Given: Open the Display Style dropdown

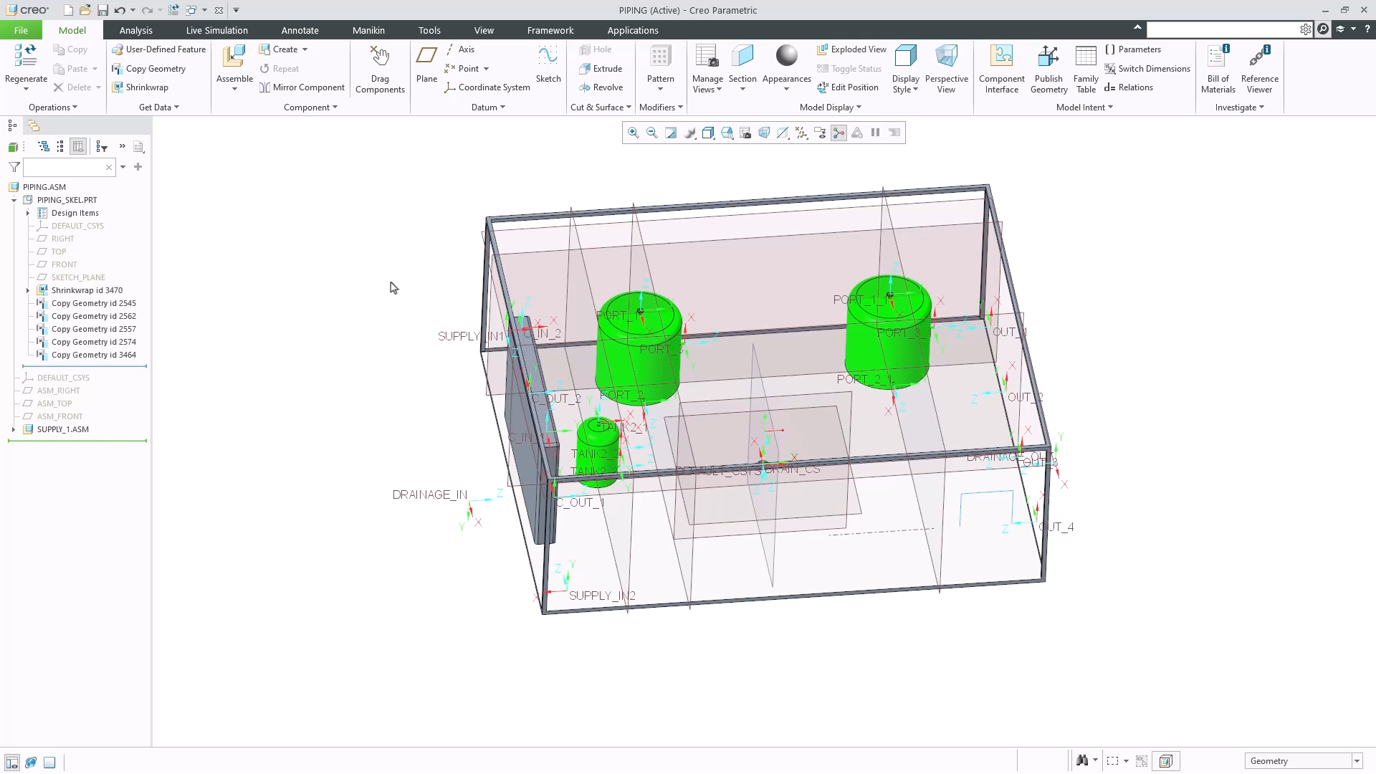Looking at the screenshot, I should tap(905, 68).
